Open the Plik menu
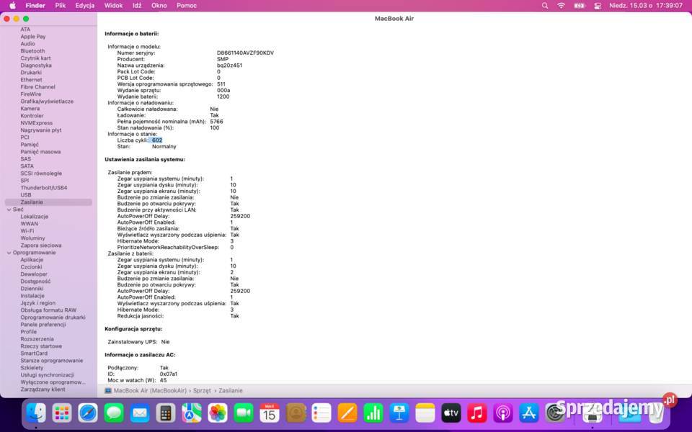Viewport: 692px width, 432px height. (x=61, y=6)
